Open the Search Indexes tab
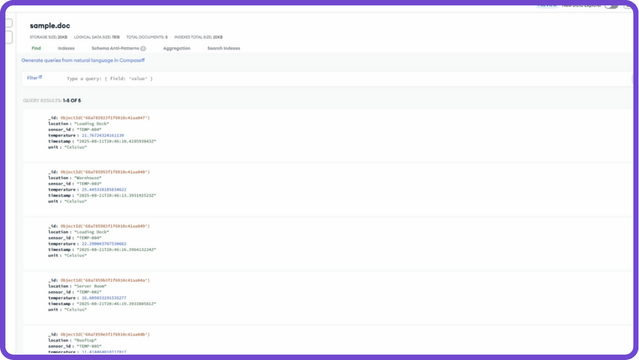Viewport: 639px width, 360px height. pos(224,48)
